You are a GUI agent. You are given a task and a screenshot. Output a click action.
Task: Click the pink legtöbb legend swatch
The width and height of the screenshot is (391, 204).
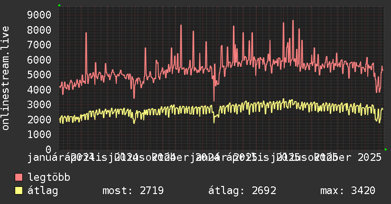click(x=19, y=177)
